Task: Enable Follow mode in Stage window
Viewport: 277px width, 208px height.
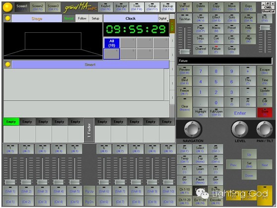Action: (x=82, y=18)
